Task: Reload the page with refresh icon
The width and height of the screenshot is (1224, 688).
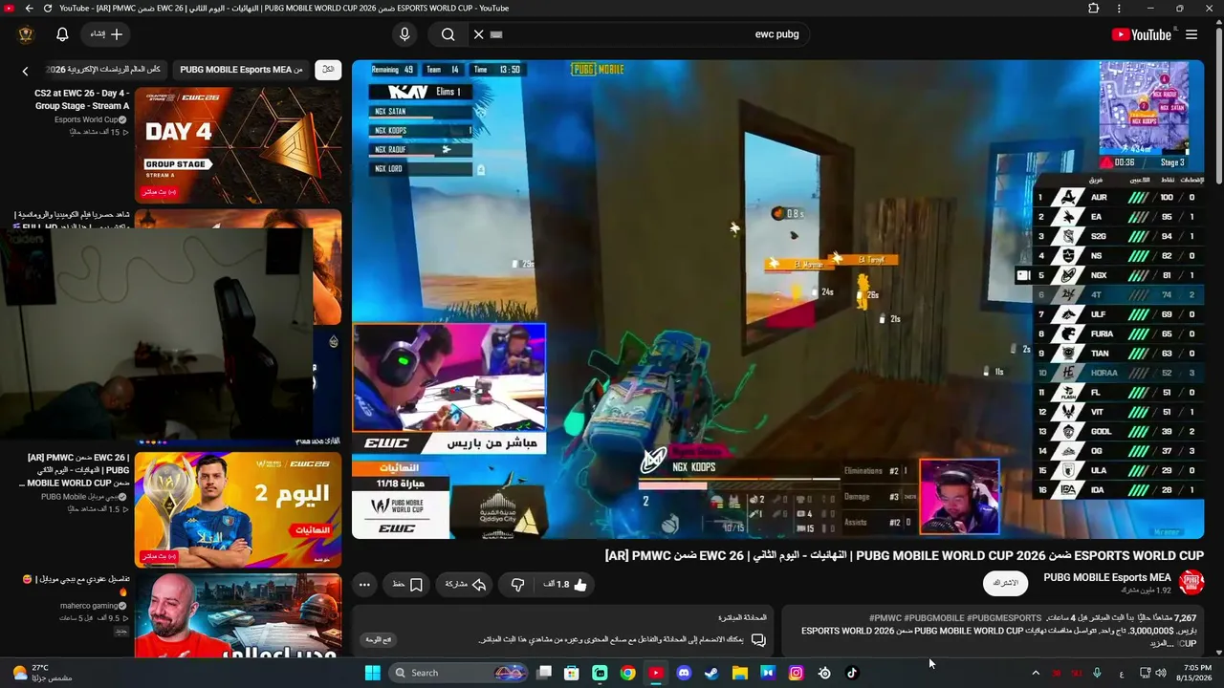Action: pyautogui.click(x=48, y=9)
